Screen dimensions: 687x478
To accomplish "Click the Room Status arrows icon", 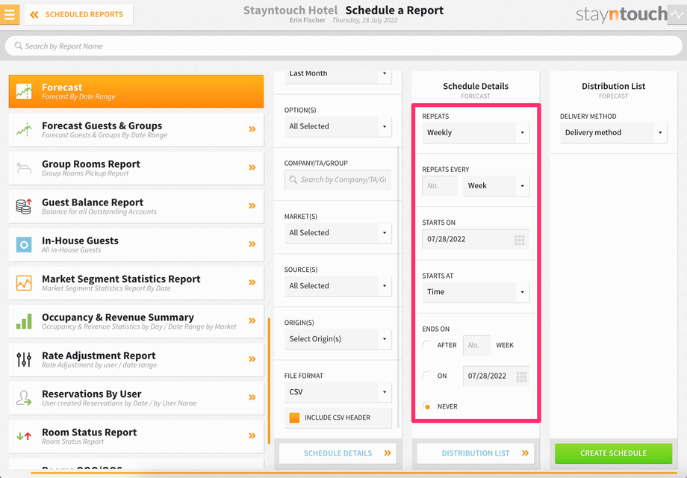I will tap(24, 436).
